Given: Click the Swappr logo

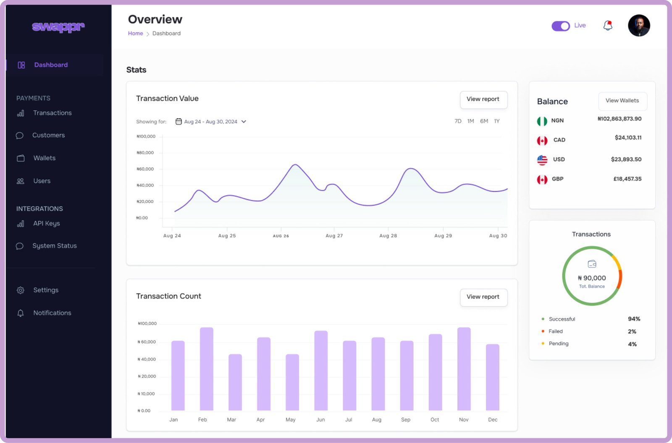Looking at the screenshot, I should coord(58,27).
